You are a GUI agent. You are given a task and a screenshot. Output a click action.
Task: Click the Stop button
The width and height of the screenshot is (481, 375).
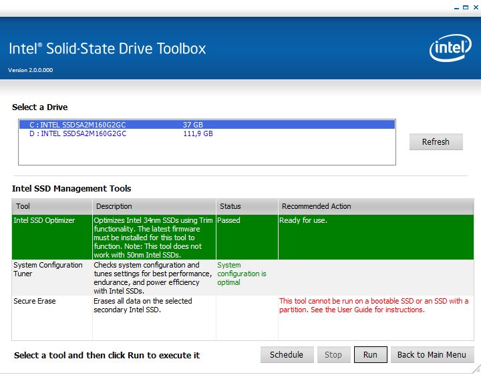pos(333,355)
